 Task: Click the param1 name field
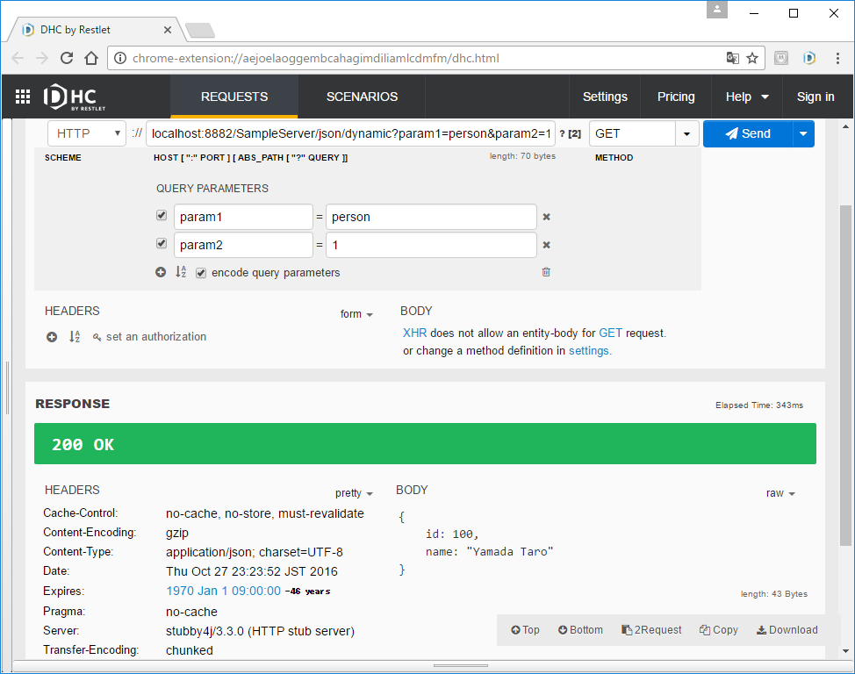coord(243,217)
